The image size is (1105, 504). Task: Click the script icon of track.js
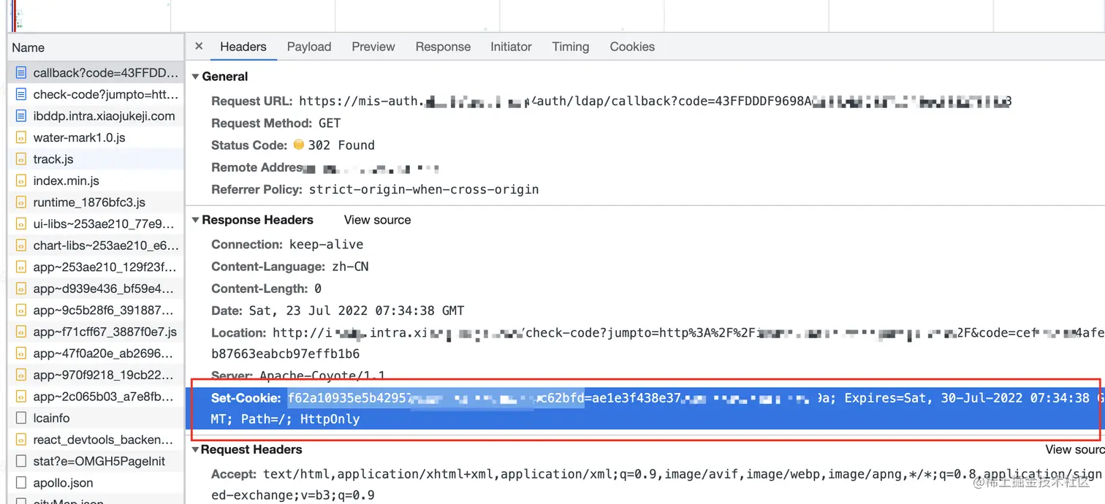tap(20, 159)
